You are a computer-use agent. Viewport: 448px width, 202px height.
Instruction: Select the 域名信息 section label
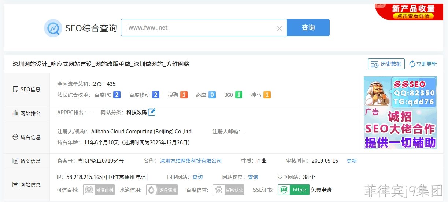coord(27,137)
